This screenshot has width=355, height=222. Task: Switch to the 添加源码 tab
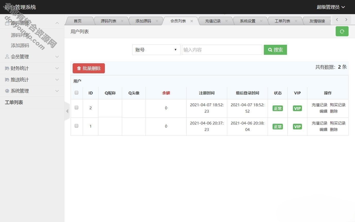pos(143,21)
